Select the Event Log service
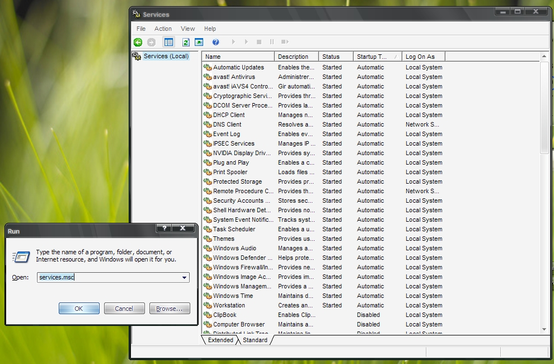The image size is (554, 364). click(323, 134)
